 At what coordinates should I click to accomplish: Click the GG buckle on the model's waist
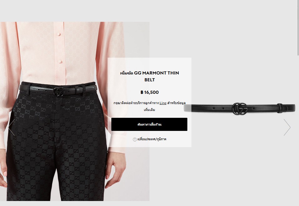(59, 92)
